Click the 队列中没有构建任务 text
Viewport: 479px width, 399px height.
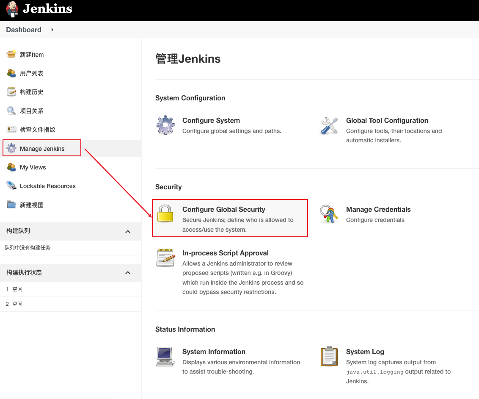[28, 248]
